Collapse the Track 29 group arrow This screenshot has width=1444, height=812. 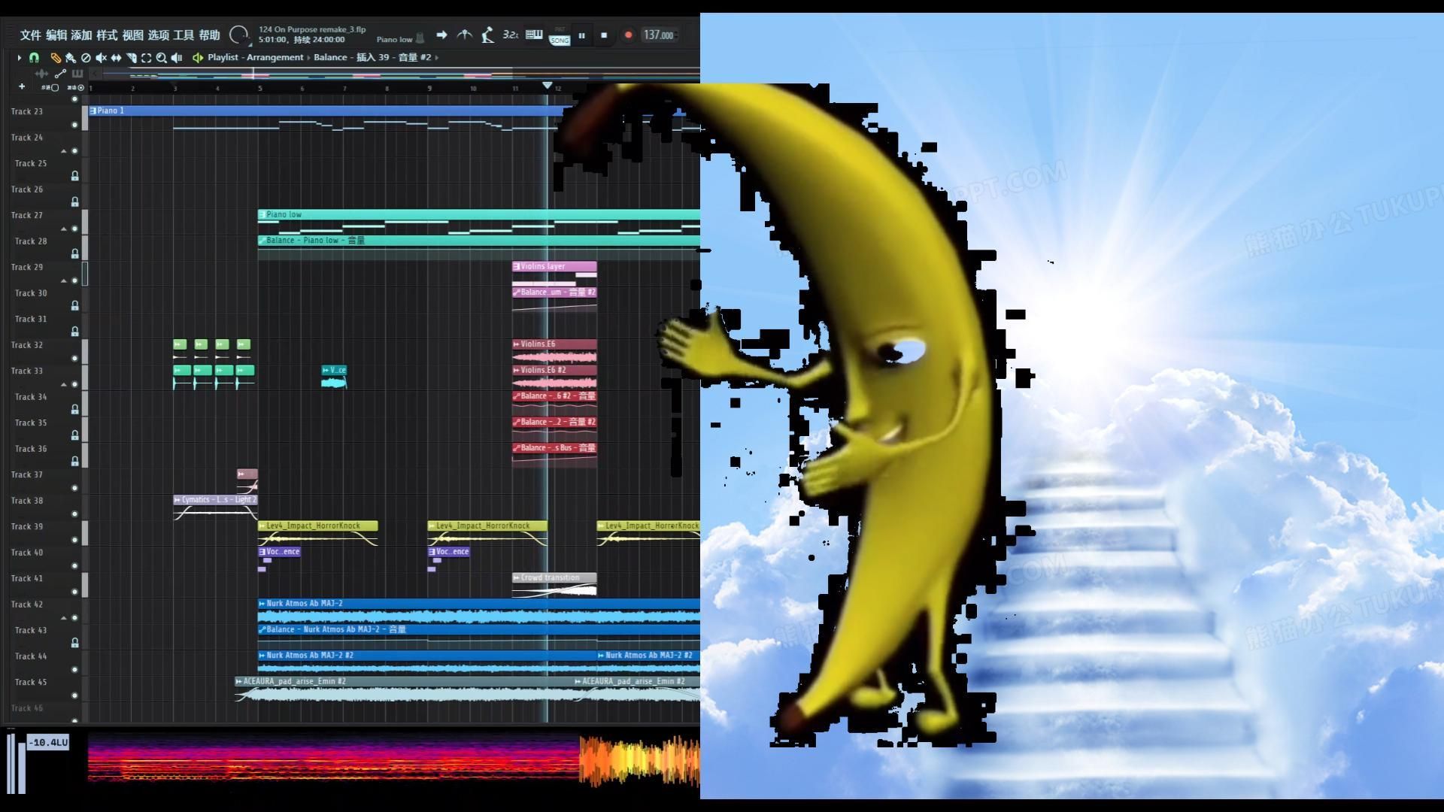(x=64, y=280)
